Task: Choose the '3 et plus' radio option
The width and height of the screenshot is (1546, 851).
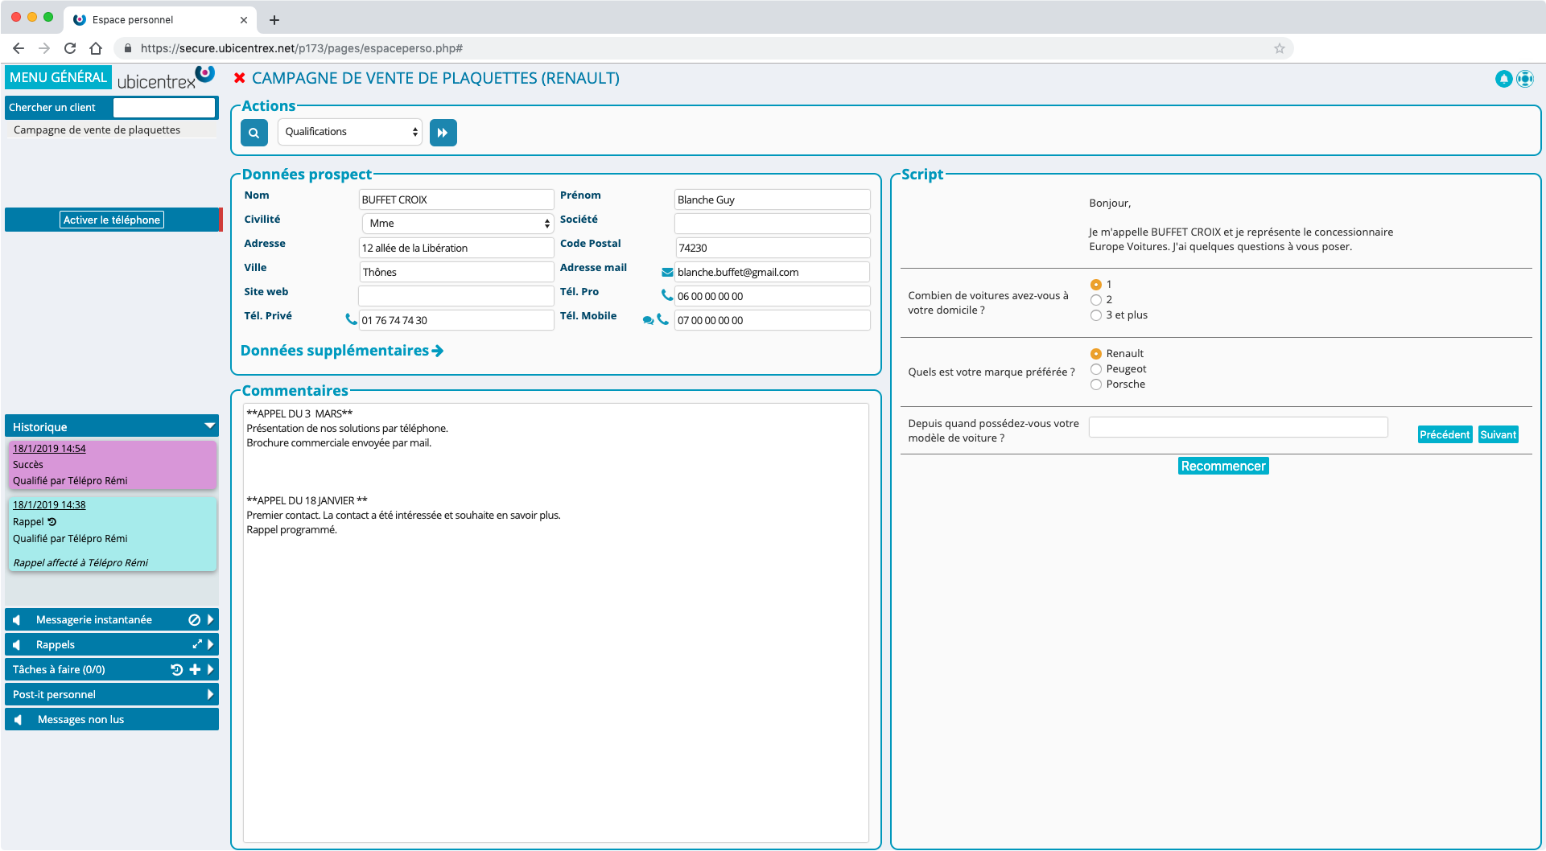Action: click(x=1095, y=315)
